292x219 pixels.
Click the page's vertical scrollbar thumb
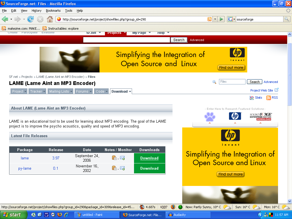(289, 74)
